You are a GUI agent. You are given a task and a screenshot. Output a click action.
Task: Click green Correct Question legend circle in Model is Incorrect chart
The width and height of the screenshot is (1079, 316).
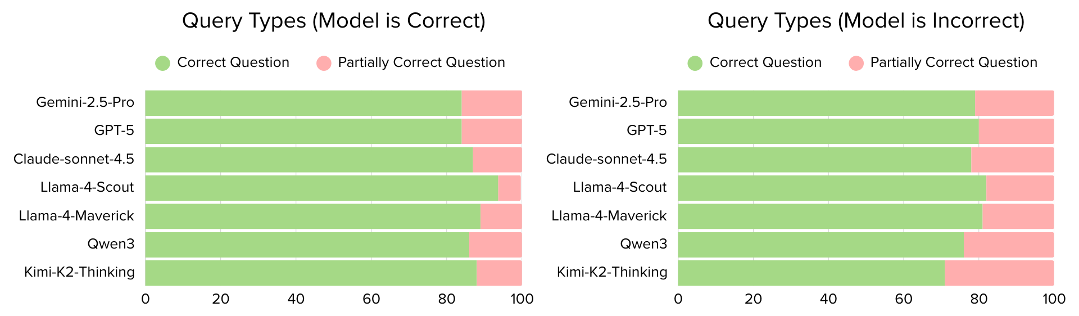tap(695, 63)
